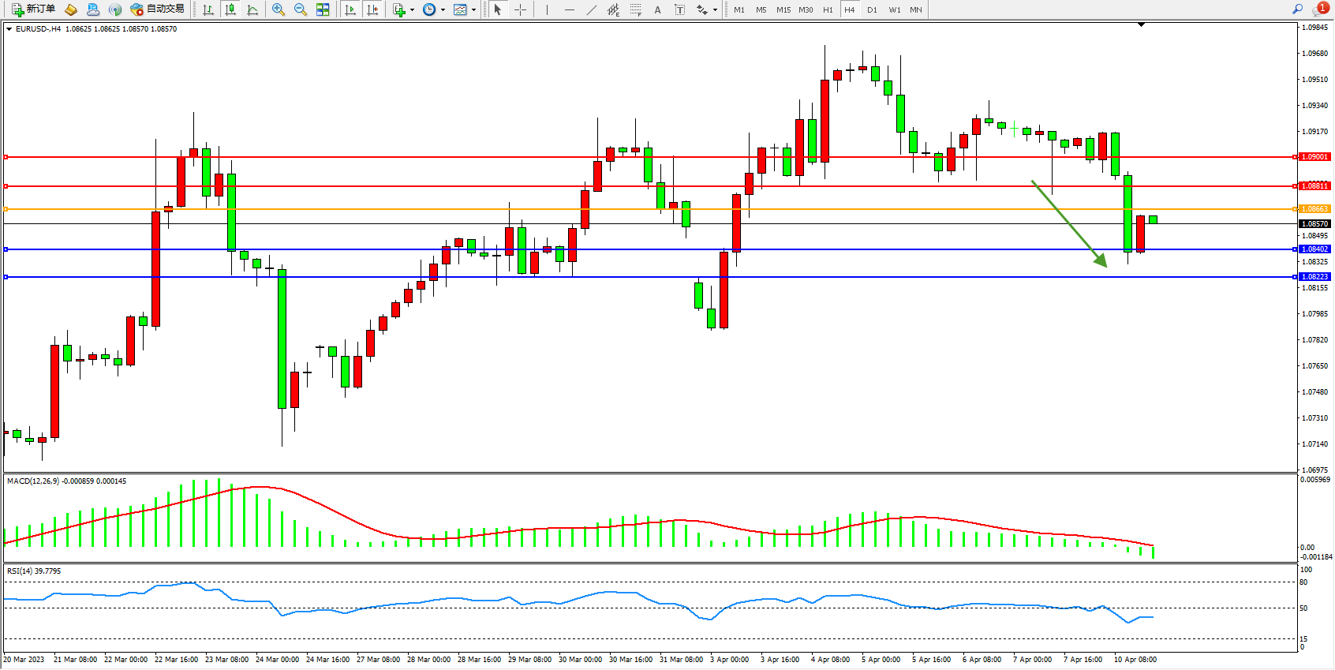Switch to the H1 timeframe
This screenshot has height=670, width=1335.
click(828, 9)
